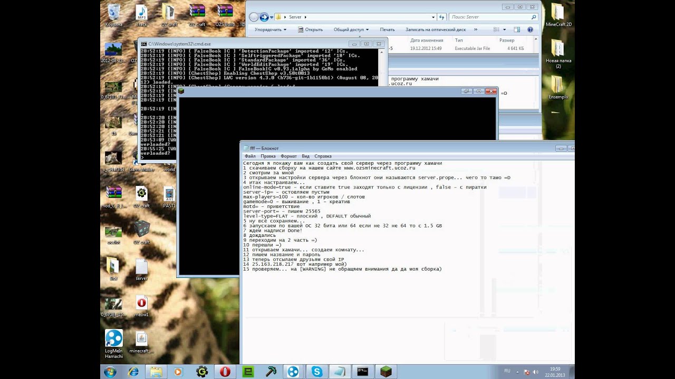Launch LogMeIn Hamachi from the desktop
The height and width of the screenshot is (379, 675).
[113, 344]
